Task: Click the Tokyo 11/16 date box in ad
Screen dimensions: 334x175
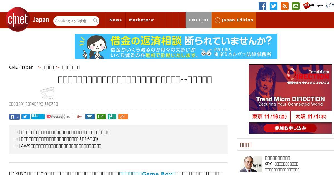Action: 269,117
